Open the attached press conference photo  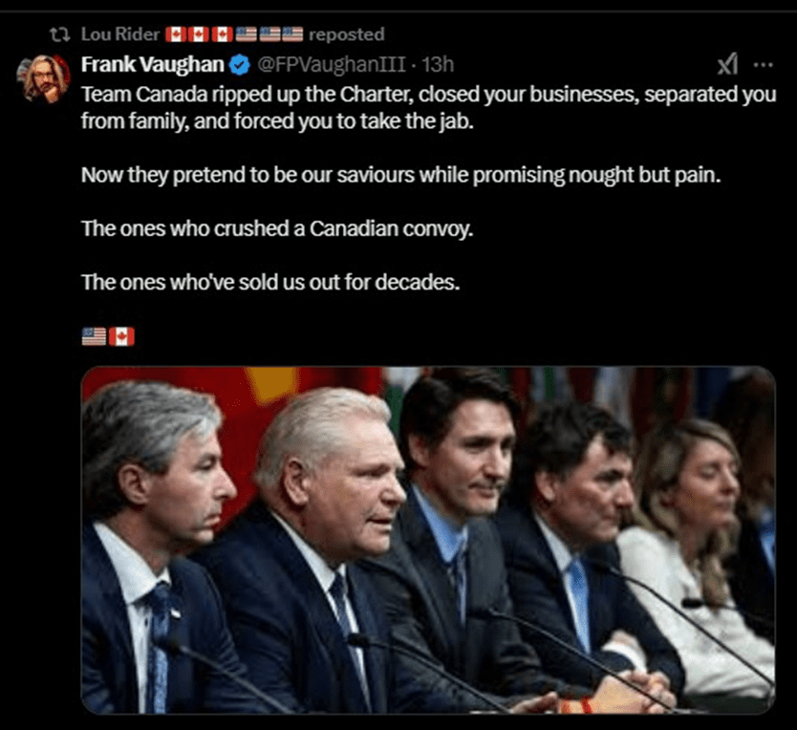(x=428, y=540)
